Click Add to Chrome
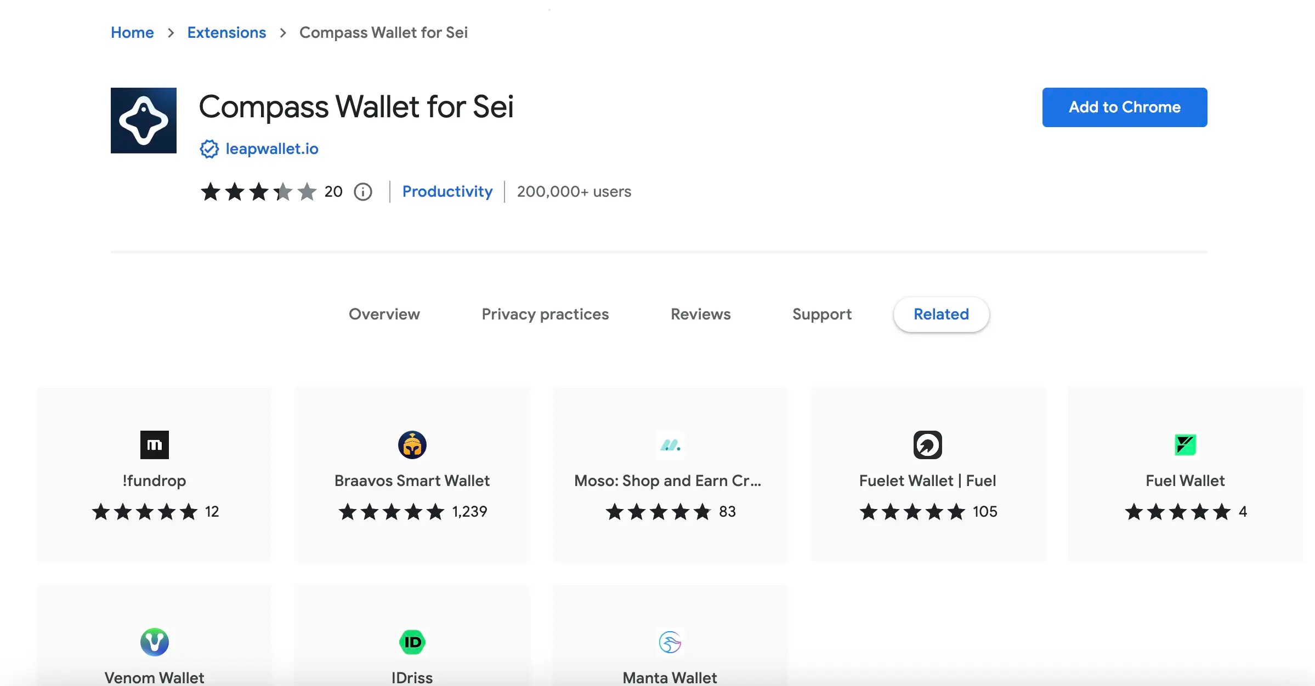The height and width of the screenshot is (686, 1315). click(1124, 107)
